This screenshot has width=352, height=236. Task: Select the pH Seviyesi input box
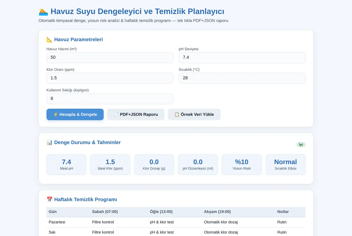click(242, 57)
